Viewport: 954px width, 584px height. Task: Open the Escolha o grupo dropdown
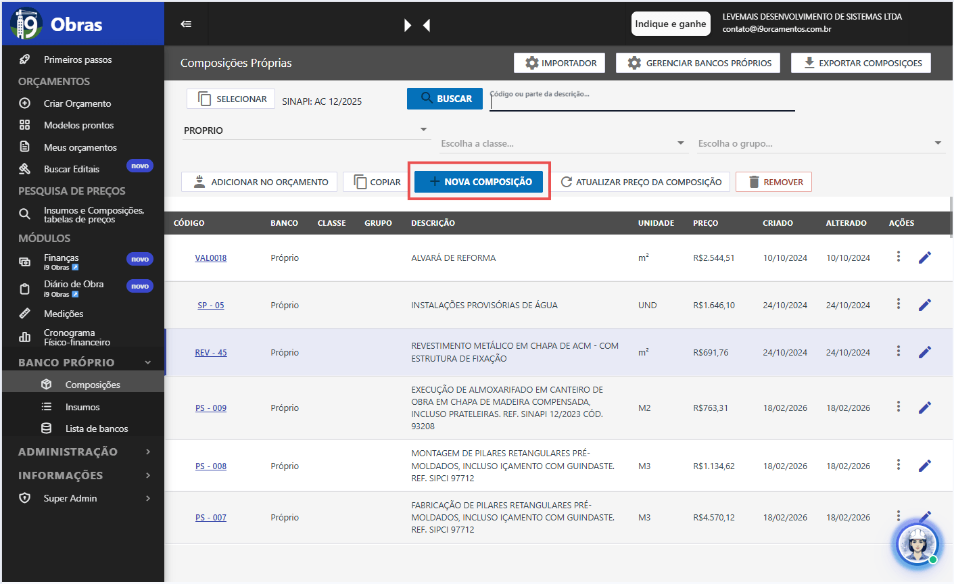point(821,143)
